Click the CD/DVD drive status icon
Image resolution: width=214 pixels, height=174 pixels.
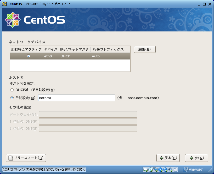[x=150, y=170]
